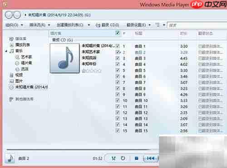Sort by the 长度 column header
Screen dimensions: 227x168
(183, 33)
